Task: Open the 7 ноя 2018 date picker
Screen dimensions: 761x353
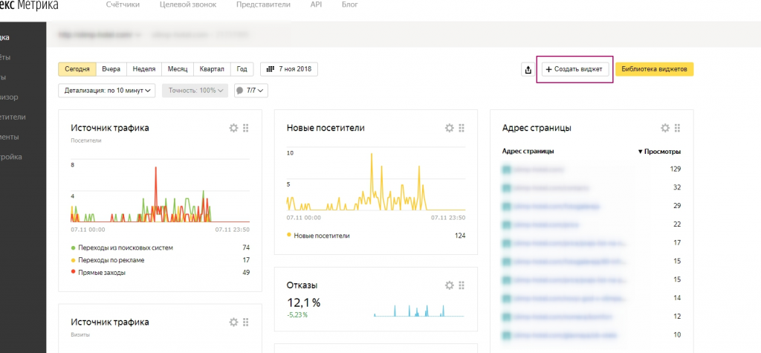Action: pos(288,69)
